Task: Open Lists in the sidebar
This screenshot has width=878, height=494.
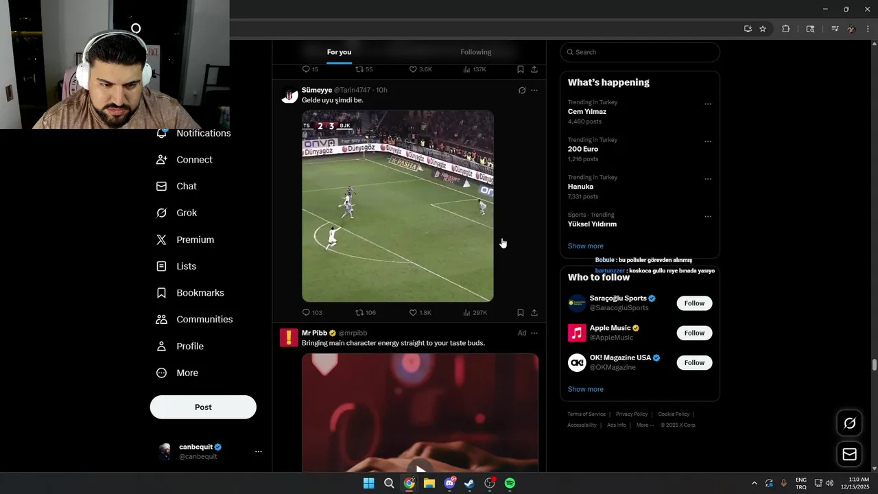Action: click(176, 266)
